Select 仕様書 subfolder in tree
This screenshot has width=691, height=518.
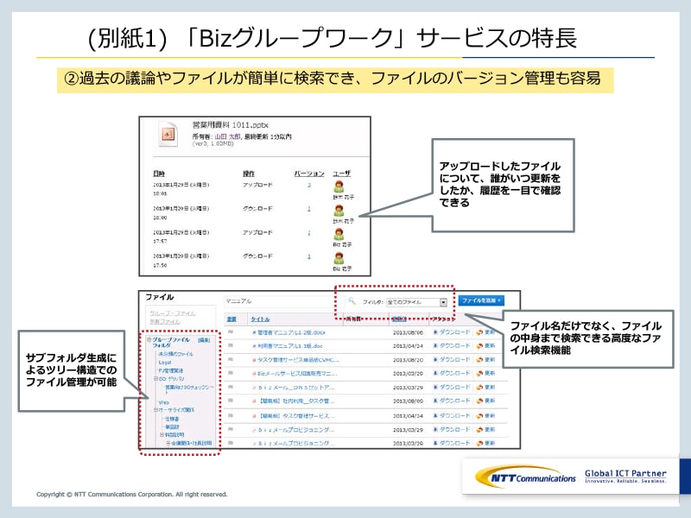click(172, 419)
